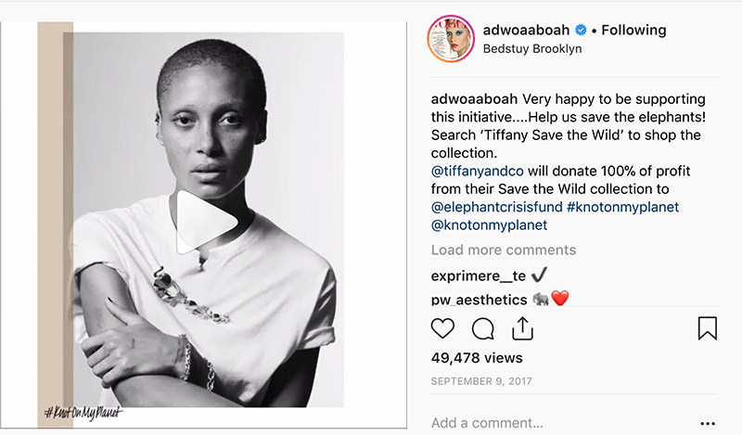Visit the @tiffanyandco mention
The image size is (742, 435).
477,171
